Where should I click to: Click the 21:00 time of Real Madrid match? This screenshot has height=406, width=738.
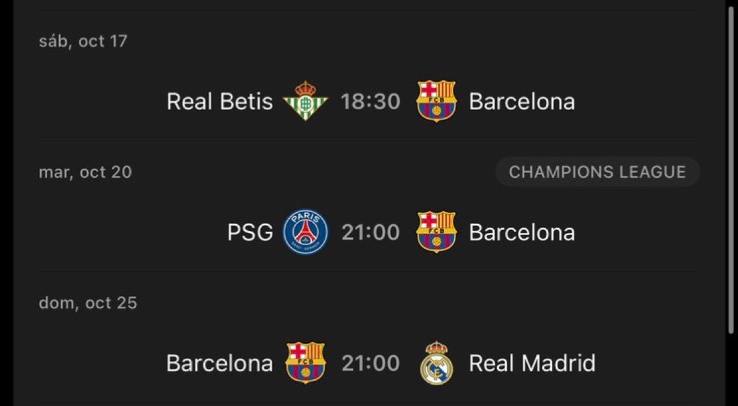(370, 363)
